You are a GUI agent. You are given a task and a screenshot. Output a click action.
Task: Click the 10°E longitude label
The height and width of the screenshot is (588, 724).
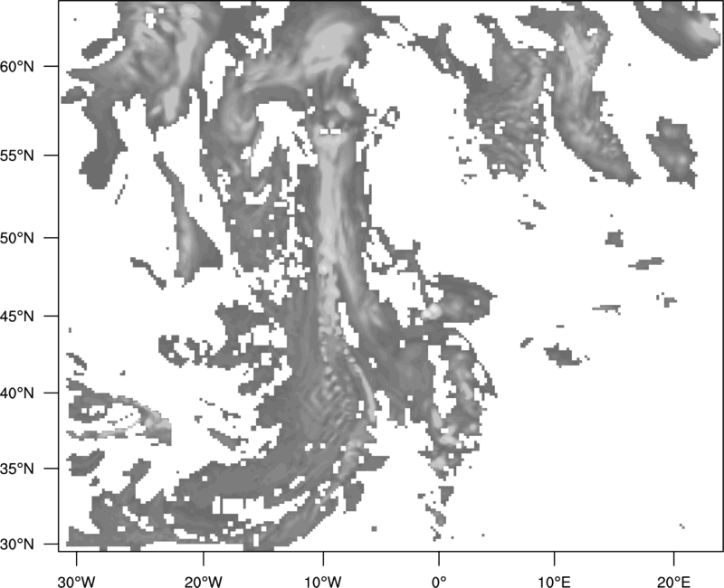pos(553,582)
